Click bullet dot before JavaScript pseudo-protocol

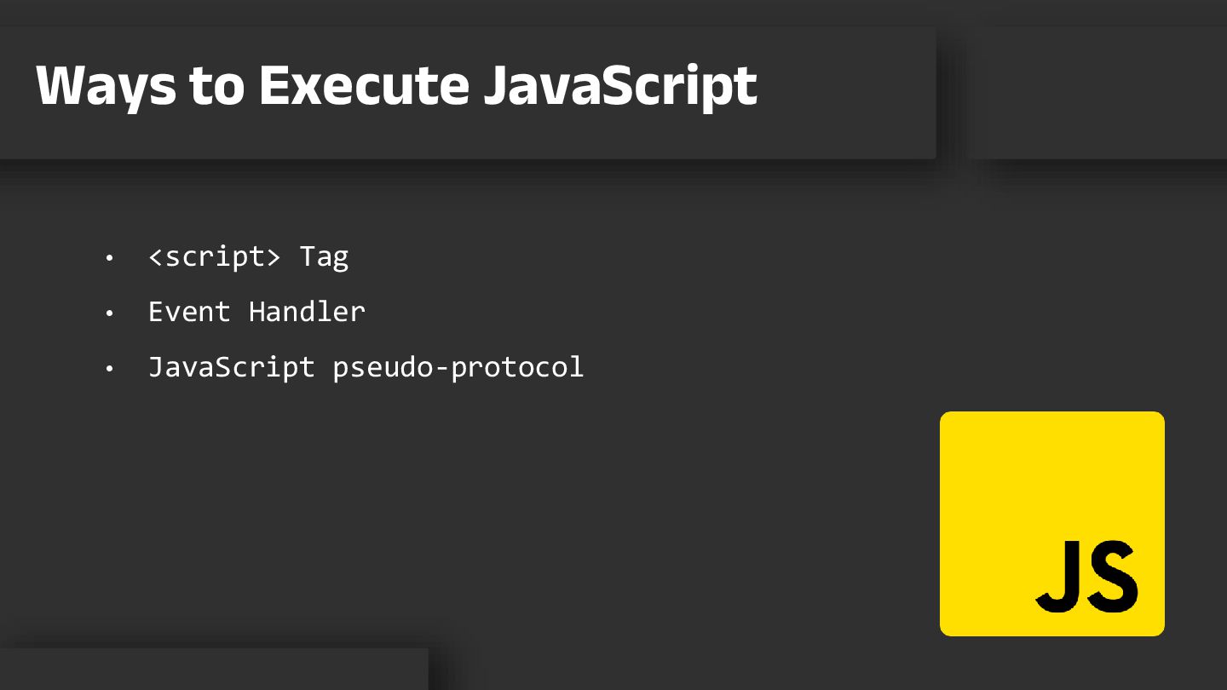coord(109,369)
